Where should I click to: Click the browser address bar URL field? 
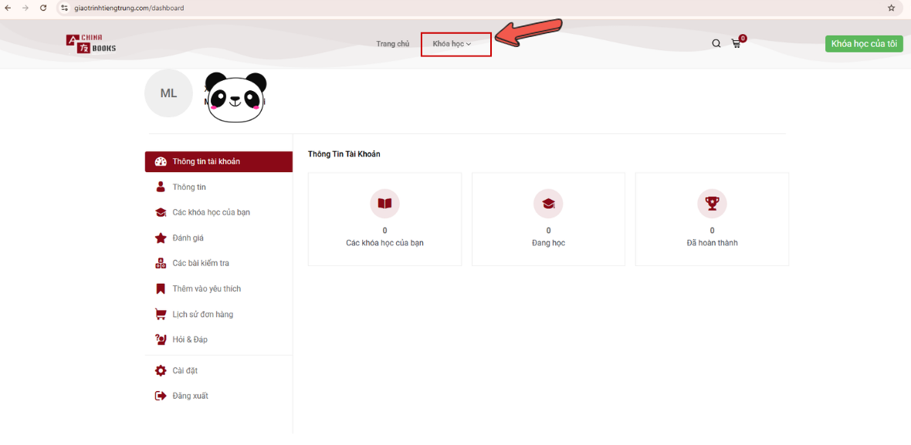[124, 8]
